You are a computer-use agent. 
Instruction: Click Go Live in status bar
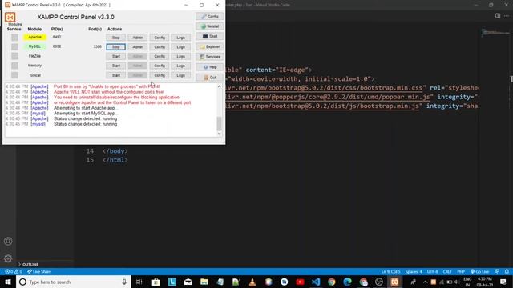(479, 272)
